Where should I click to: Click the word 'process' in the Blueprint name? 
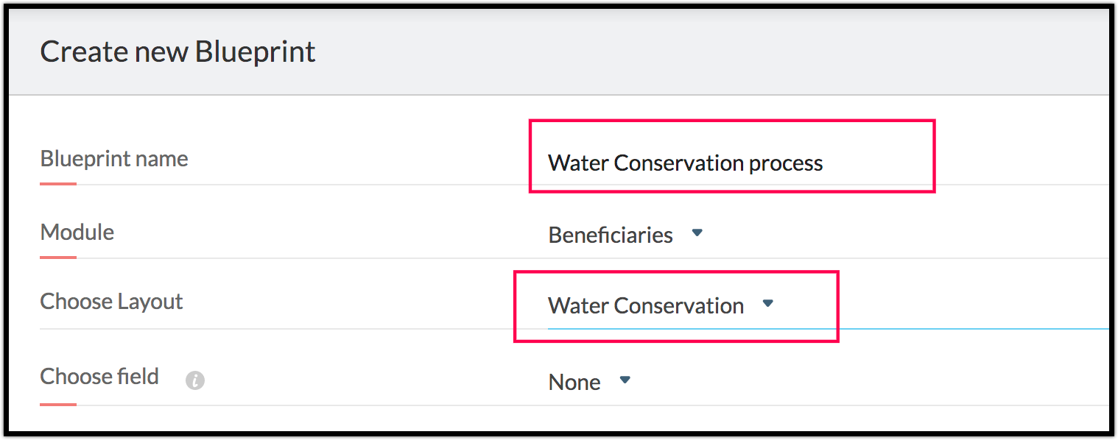coord(786,163)
